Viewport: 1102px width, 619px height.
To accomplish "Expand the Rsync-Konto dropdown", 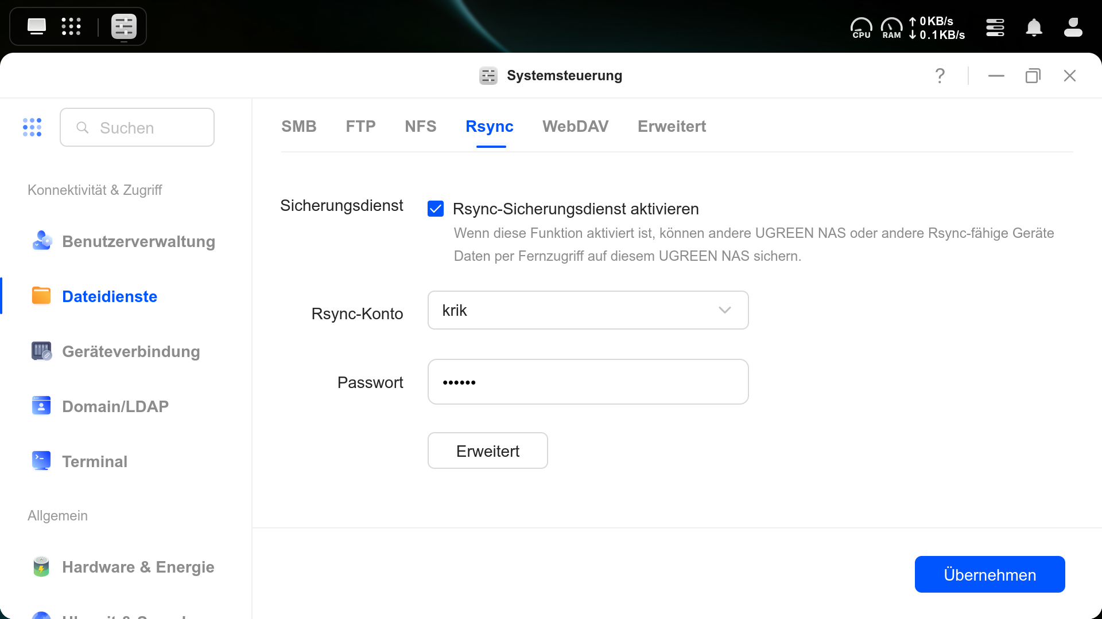I will (x=588, y=310).
